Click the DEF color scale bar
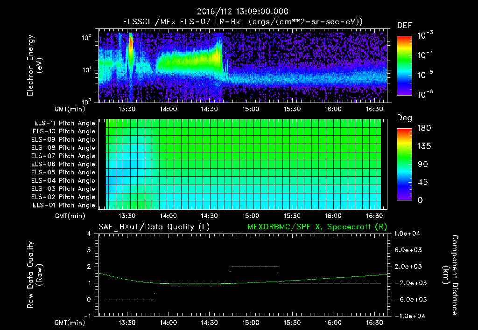The image size is (478, 330). pos(404,65)
